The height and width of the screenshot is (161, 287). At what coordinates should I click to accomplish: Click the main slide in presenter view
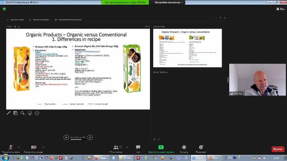(x=78, y=69)
